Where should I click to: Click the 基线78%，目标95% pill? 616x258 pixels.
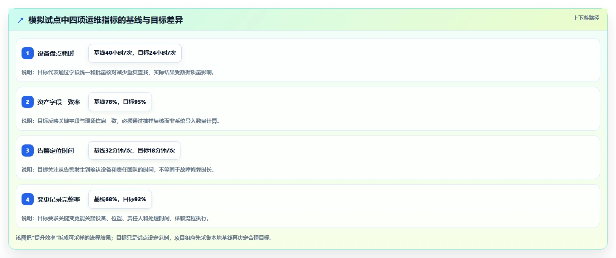120,102
